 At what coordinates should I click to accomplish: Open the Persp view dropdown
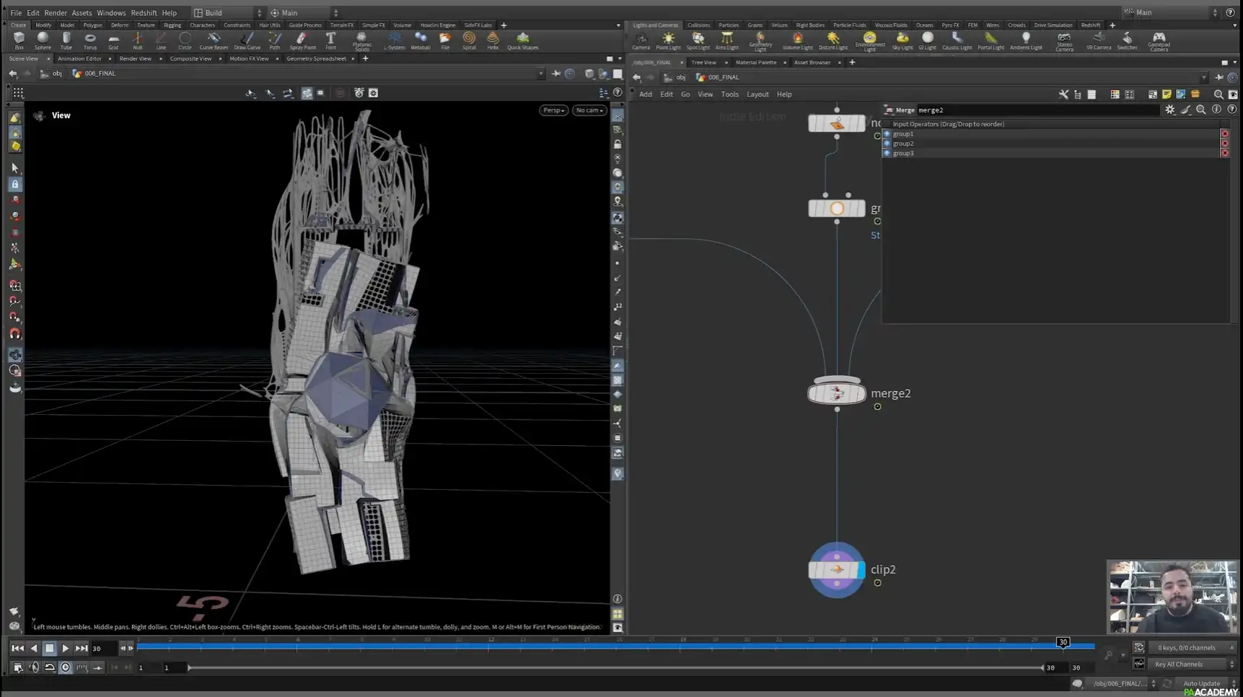click(553, 110)
